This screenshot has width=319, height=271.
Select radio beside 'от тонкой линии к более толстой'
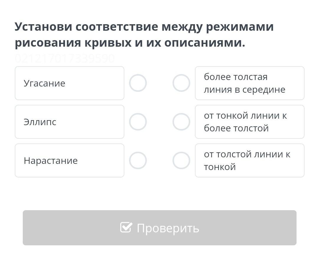point(181,122)
